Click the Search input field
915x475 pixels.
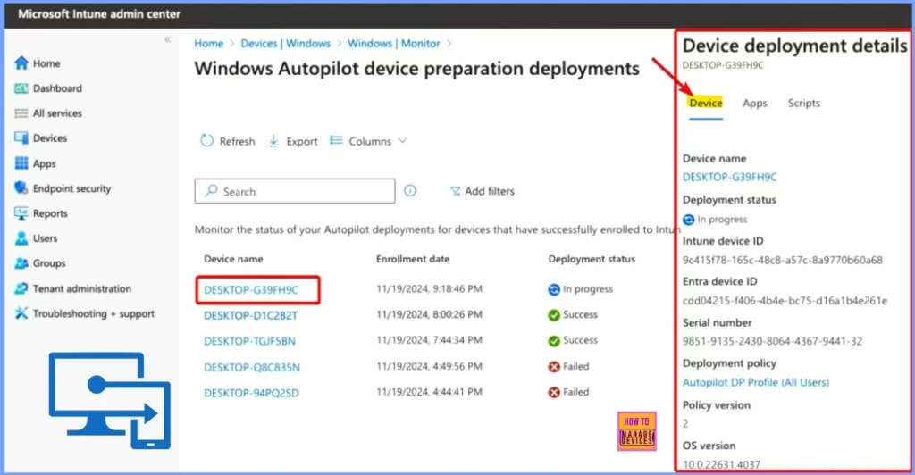pyautogui.click(x=295, y=191)
